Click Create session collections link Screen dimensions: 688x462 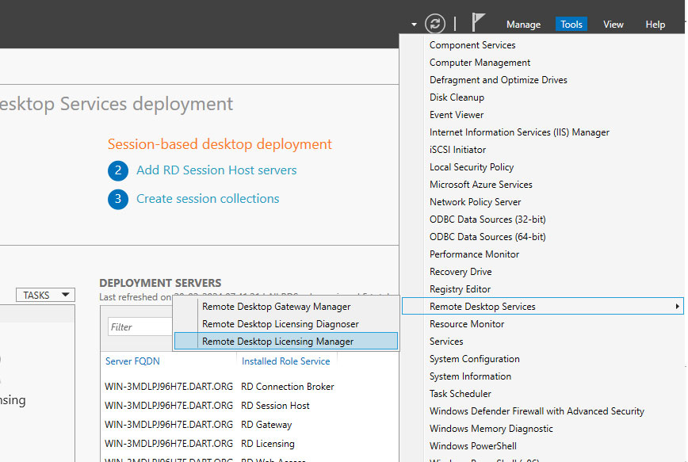pyautogui.click(x=208, y=199)
